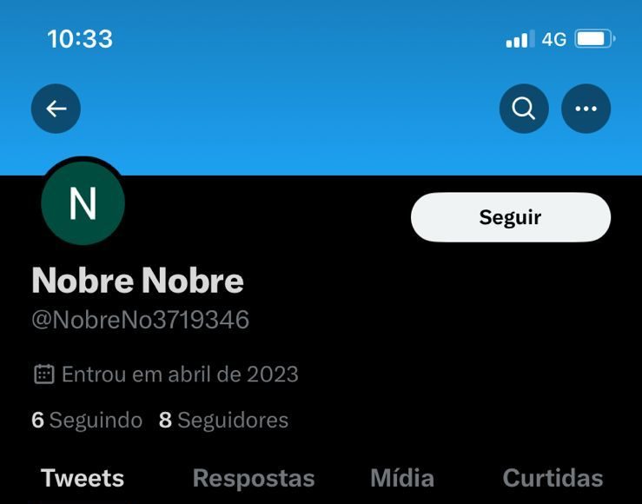View the 6 Seguindo list
Viewport: 642px width, 504px height.
click(87, 420)
